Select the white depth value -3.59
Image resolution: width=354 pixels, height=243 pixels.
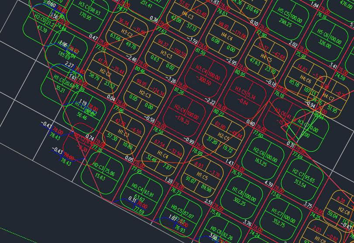coord(192,41)
